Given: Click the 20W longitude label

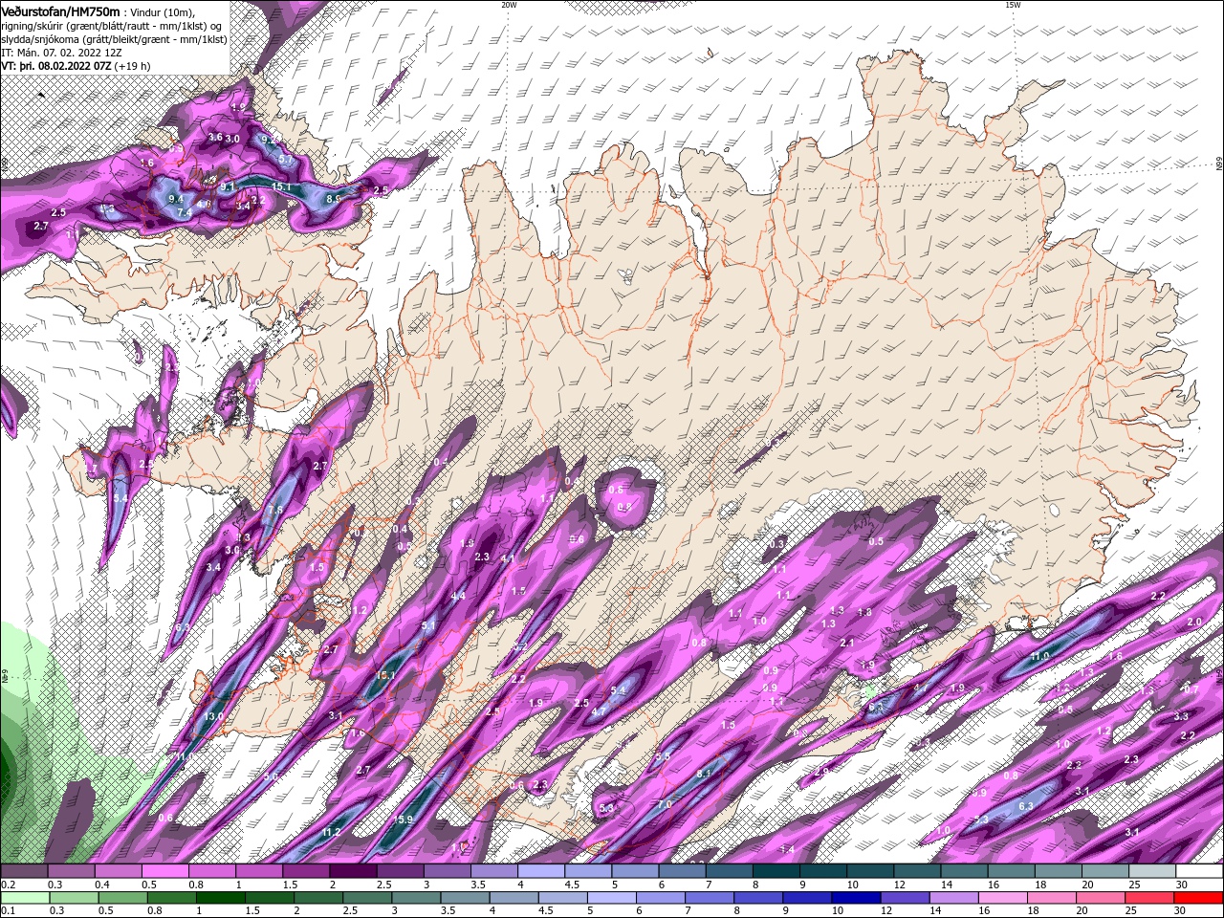Looking at the screenshot, I should click(x=508, y=5).
